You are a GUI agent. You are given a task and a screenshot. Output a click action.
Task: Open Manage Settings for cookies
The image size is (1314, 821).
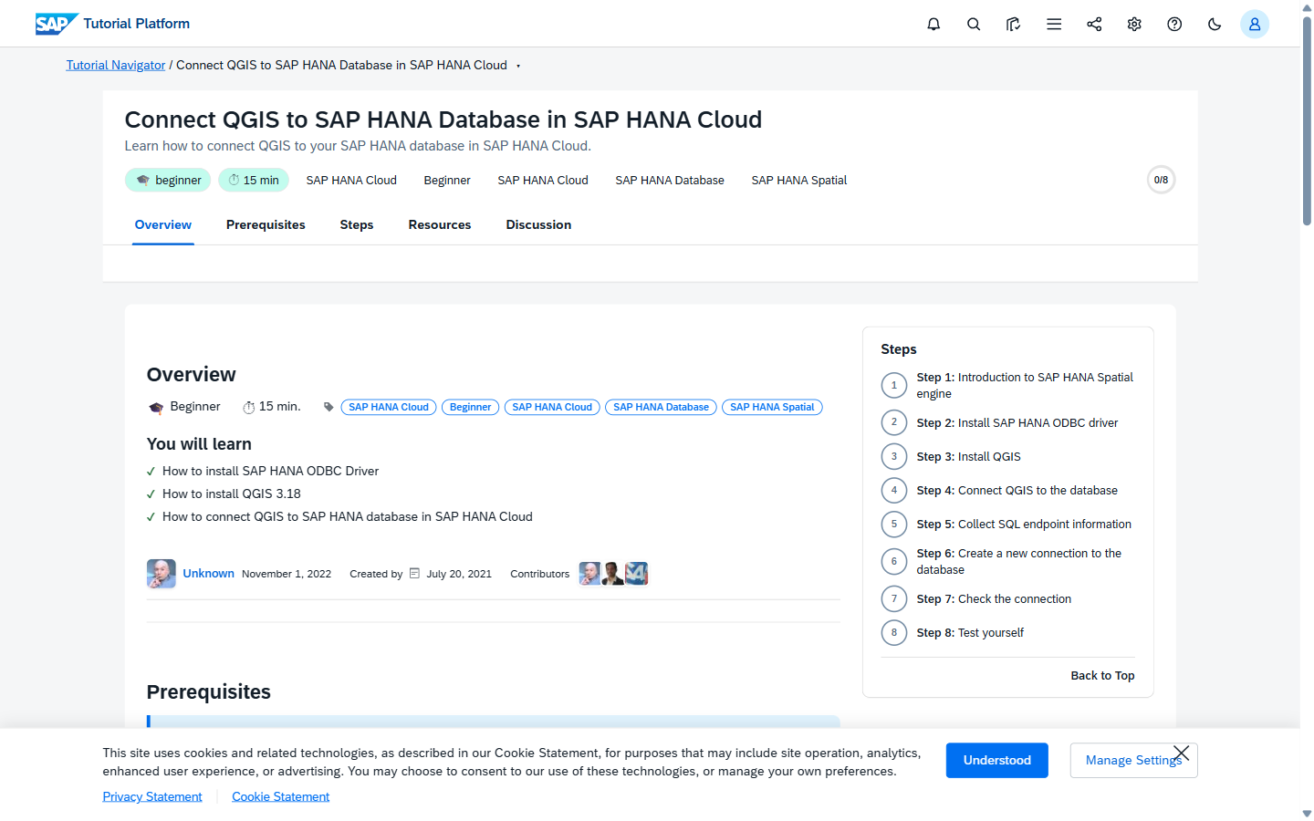pyautogui.click(x=1133, y=760)
